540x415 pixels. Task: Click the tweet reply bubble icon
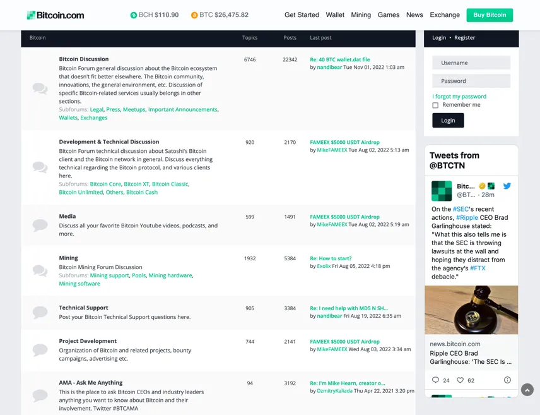[435, 380]
